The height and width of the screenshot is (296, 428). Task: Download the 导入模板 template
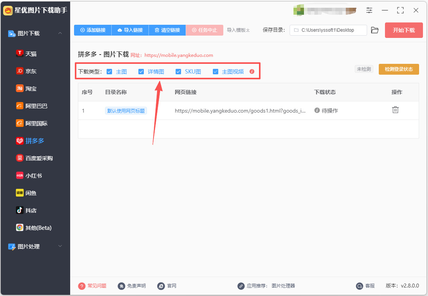point(238,30)
